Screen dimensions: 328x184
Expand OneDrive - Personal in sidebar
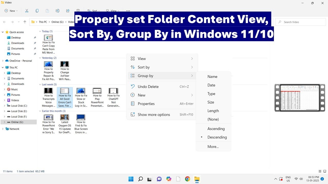coord(3,61)
